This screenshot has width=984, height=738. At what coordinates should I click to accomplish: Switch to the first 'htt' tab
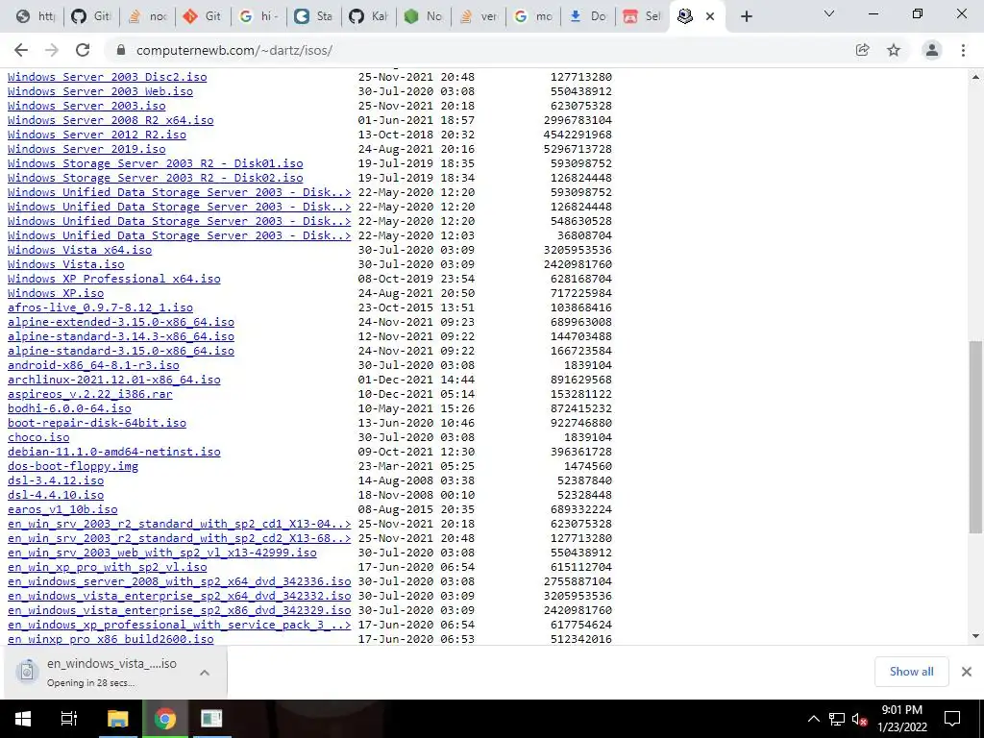(36, 16)
